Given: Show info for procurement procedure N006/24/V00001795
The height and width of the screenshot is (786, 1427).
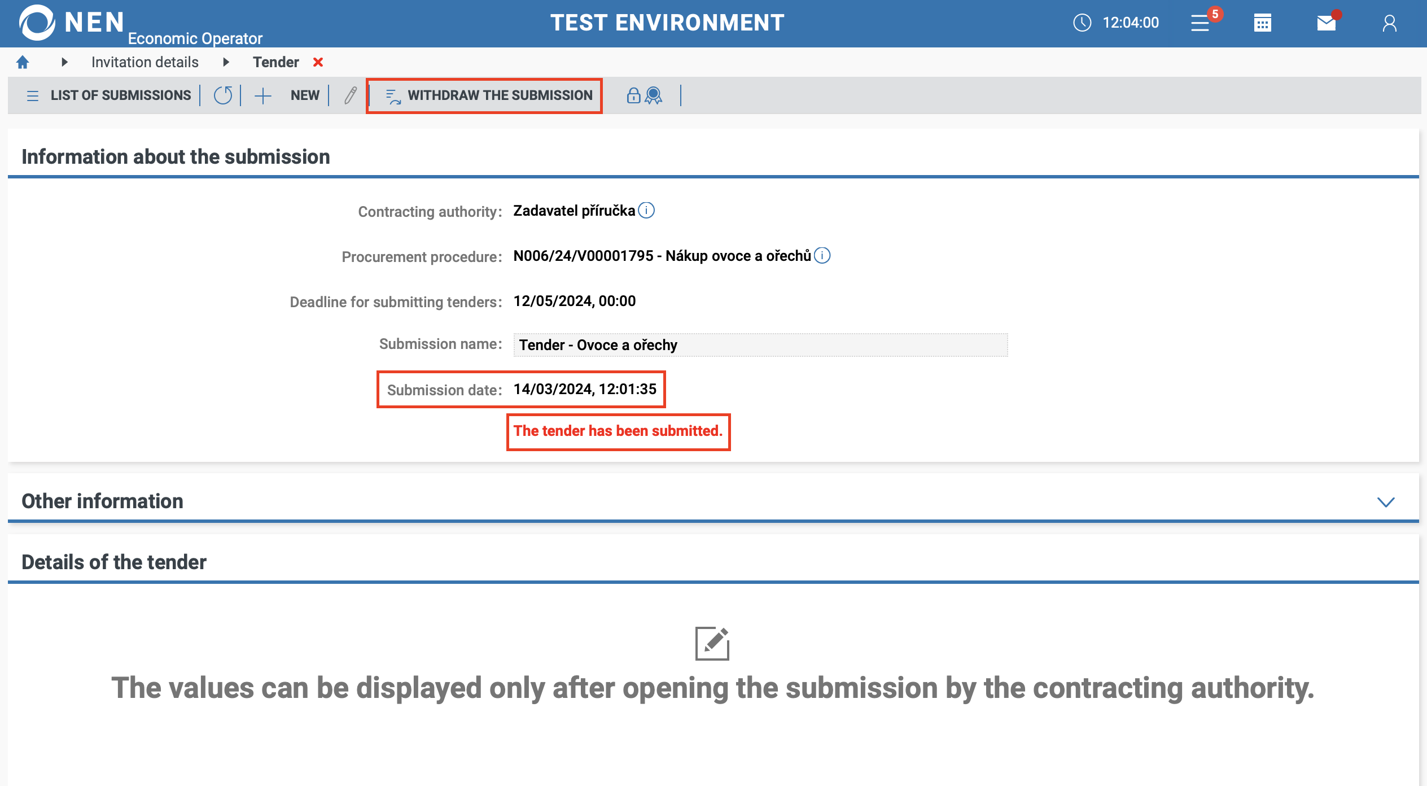Looking at the screenshot, I should point(822,256).
